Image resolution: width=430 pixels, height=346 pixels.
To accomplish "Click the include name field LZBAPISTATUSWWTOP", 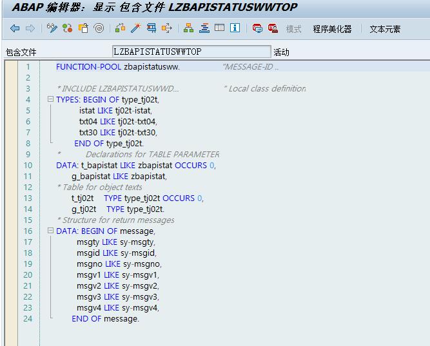I will (x=191, y=52).
